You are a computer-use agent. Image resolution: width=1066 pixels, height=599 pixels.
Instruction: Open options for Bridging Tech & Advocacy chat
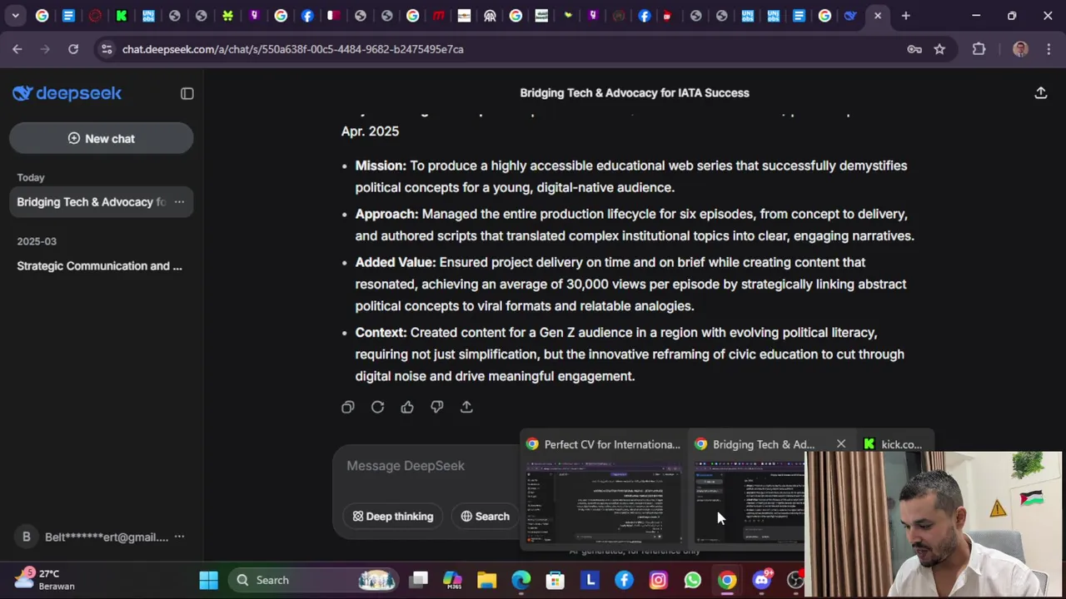click(x=179, y=202)
